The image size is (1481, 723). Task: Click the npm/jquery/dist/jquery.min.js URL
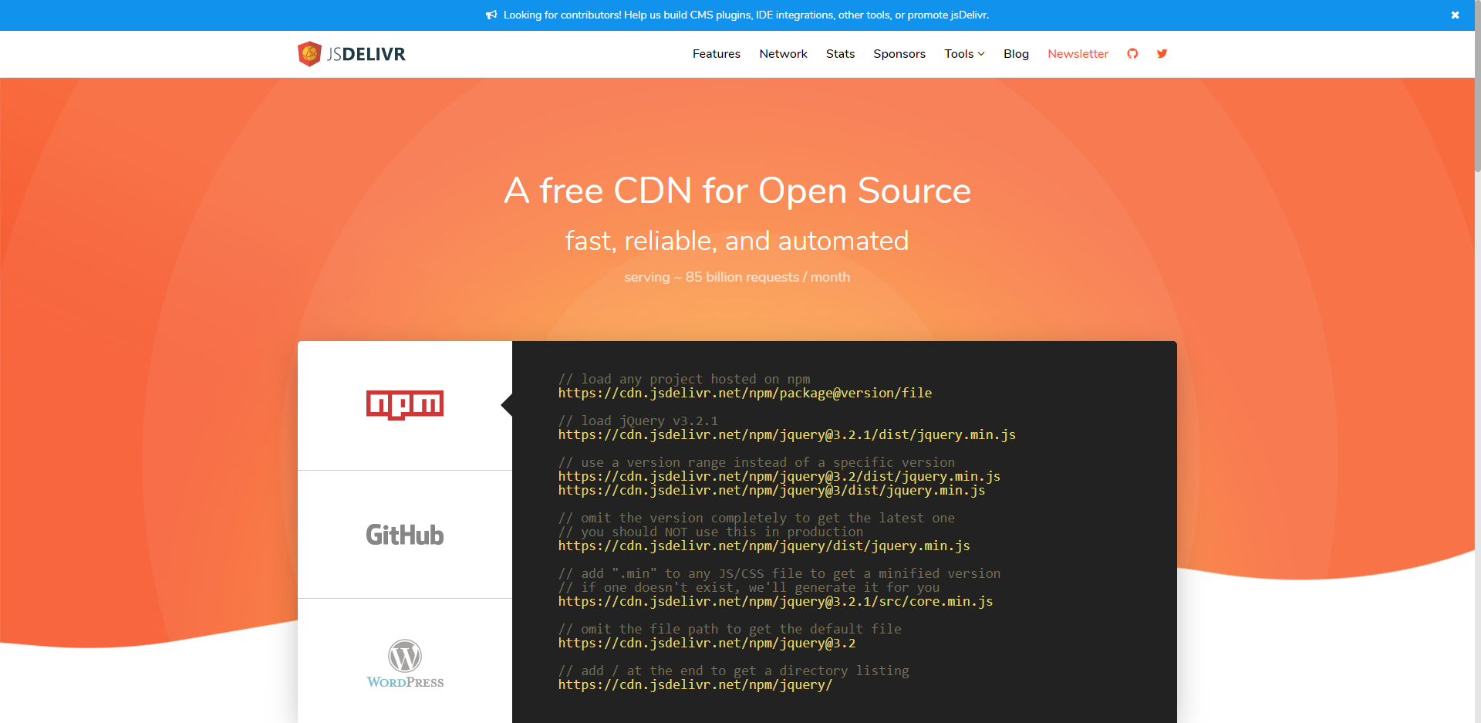point(764,546)
